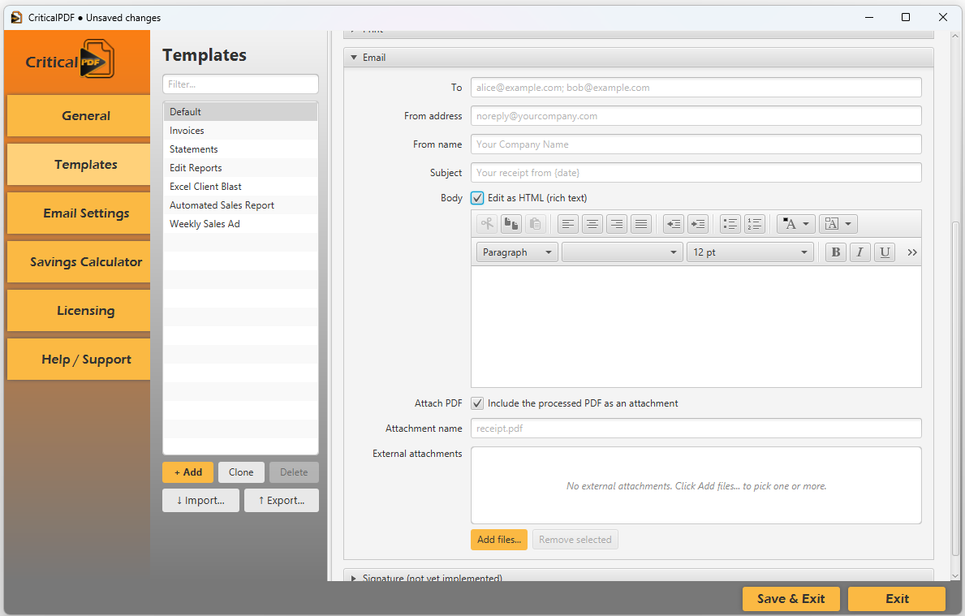Clone the selected template
The image size is (965, 616).
(x=241, y=472)
